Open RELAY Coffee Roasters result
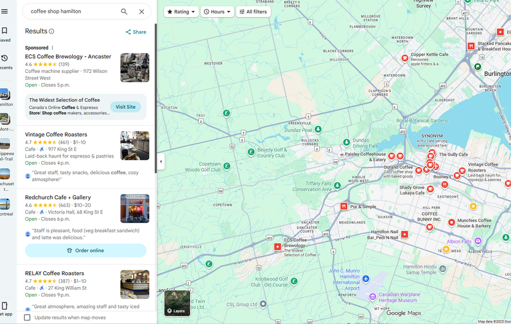This screenshot has height=324, width=511. click(x=55, y=273)
